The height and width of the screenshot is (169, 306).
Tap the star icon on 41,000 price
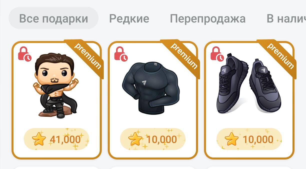(x=39, y=139)
